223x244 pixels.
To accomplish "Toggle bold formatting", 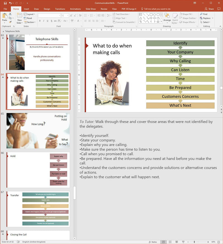I will pyautogui.click(x=40, y=21).
